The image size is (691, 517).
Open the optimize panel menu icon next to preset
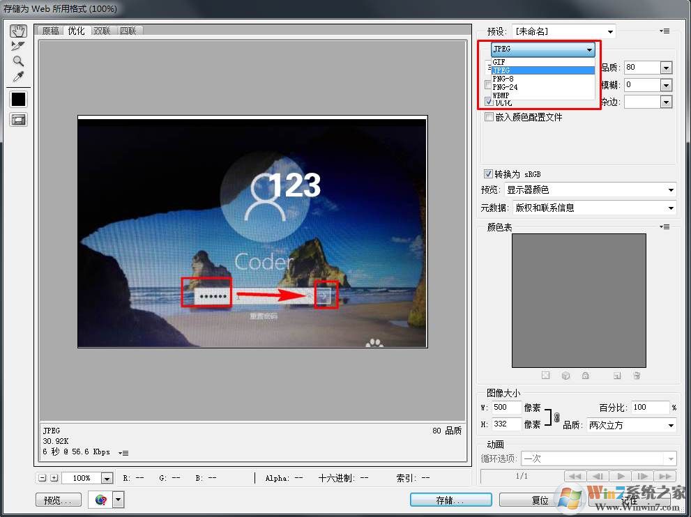[x=665, y=31]
